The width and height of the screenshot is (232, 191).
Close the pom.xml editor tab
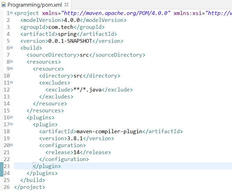(x=66, y=5)
